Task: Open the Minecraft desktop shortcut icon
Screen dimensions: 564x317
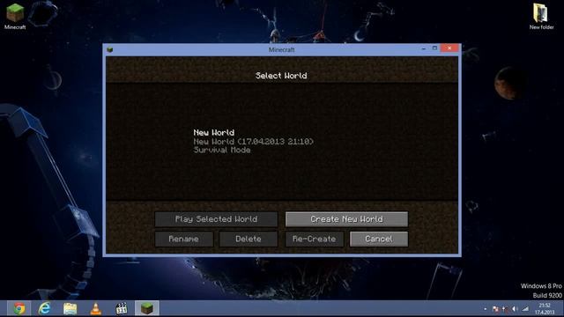Action: click(x=15, y=16)
